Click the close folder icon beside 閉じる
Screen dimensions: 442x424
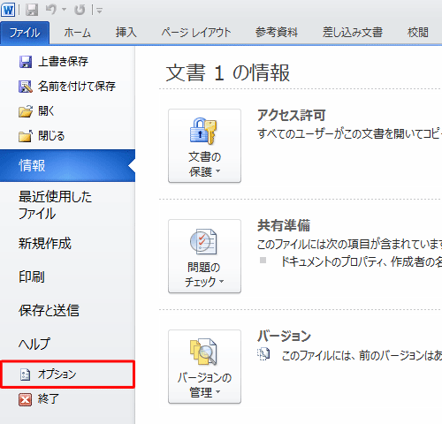26,136
